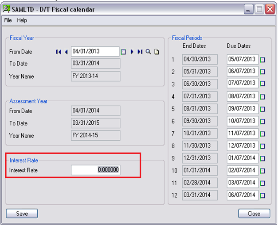This screenshot has width=278, height=226.
Task: Create a new fiscal year record
Action: (157, 52)
